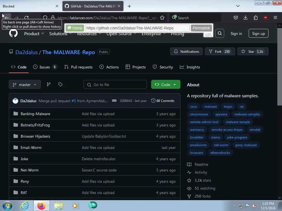
Task: Open the 68 Commits history link
Action: [163, 101]
